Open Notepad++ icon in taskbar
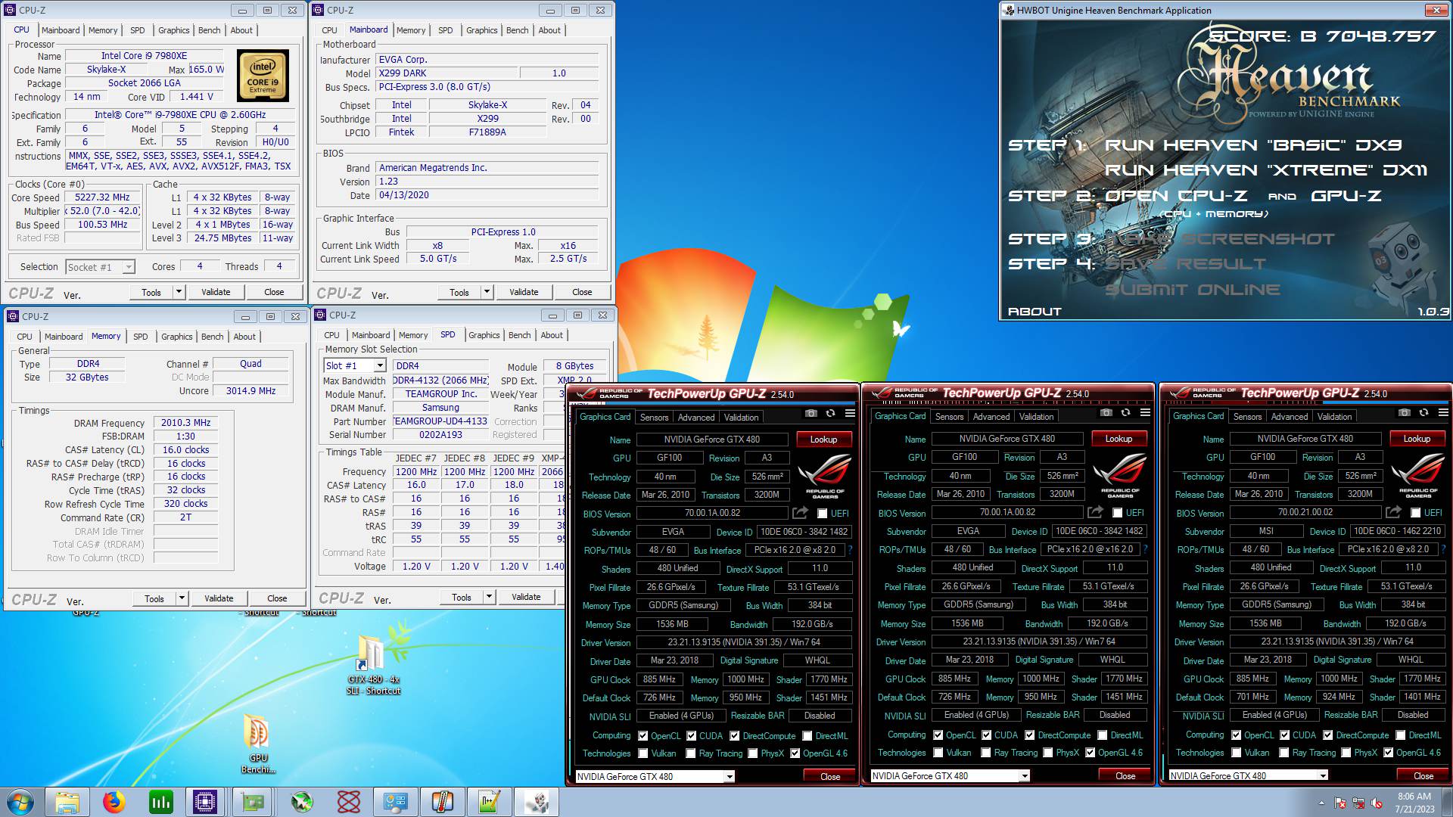This screenshot has width=1453, height=817. [490, 802]
